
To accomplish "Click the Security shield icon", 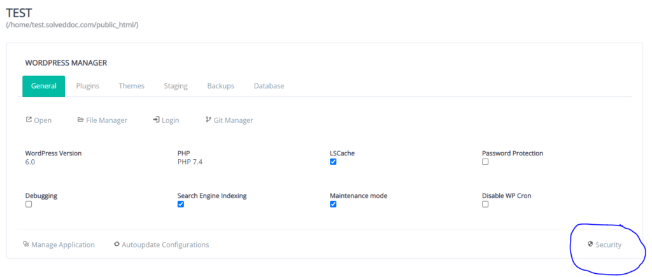I will [x=590, y=244].
